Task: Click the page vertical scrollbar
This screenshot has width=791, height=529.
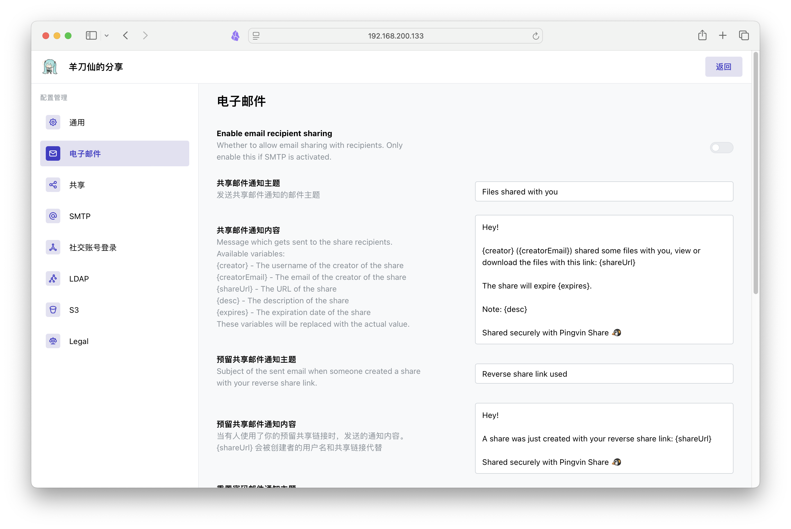Action: point(756,172)
